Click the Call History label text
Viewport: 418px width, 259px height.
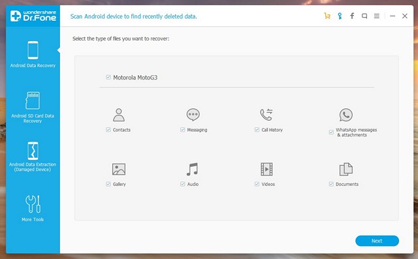tap(272, 130)
